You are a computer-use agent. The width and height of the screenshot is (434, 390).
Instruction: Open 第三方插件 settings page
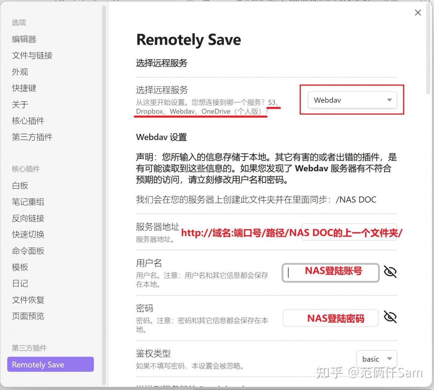tap(32, 137)
